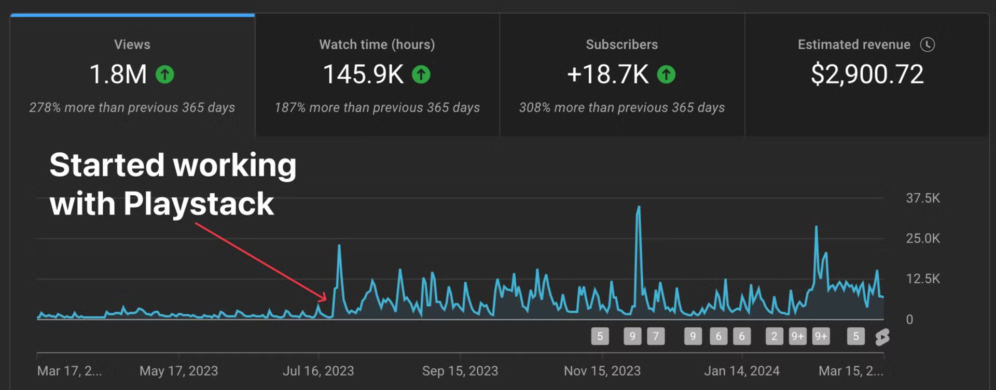
Task: Click the 25.0K y-axis label
Action: [923, 238]
